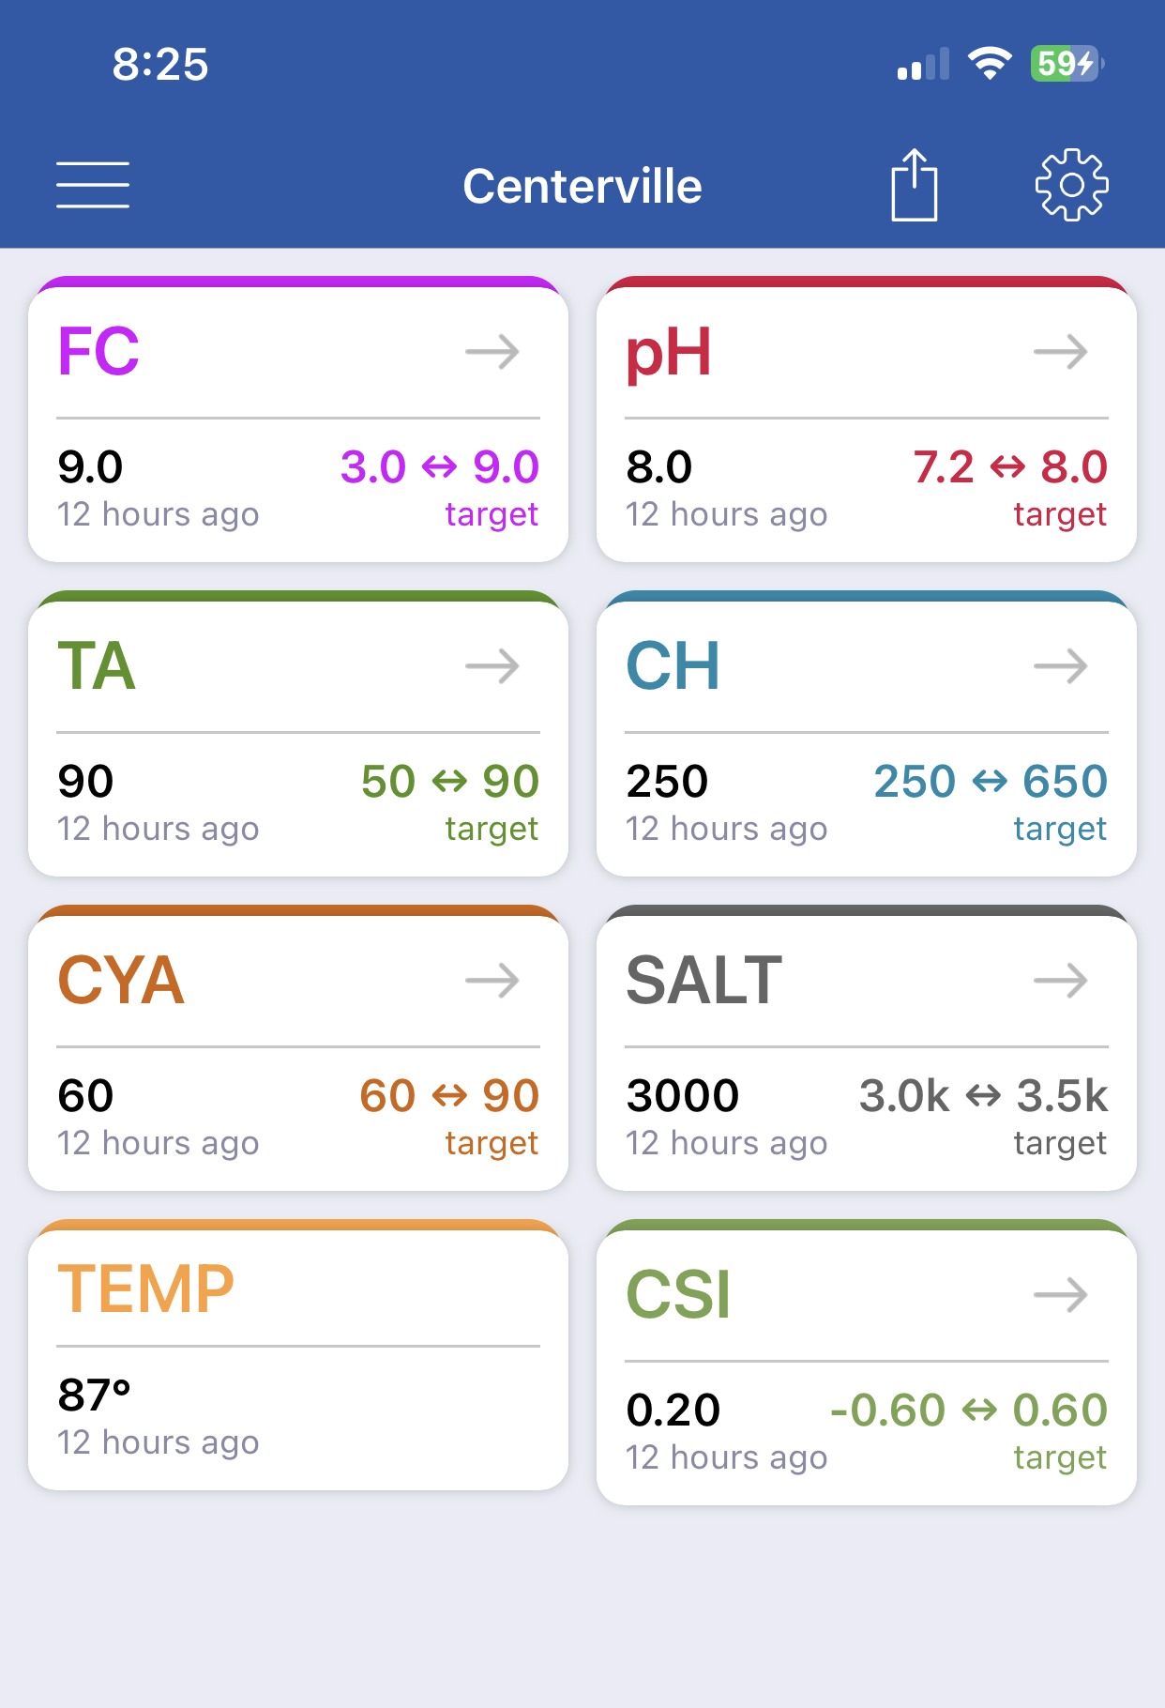Tap CSI target range -0.60 to 0.60
Viewport: 1165px width, 1708px height.
pos(969,1411)
